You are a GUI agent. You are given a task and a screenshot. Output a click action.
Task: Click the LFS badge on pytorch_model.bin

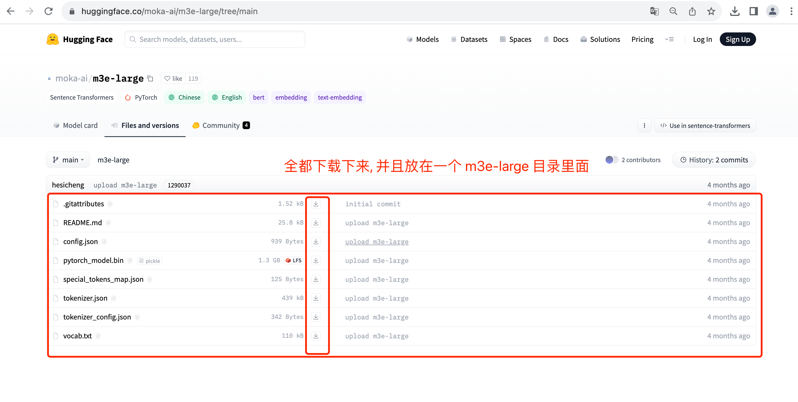[x=293, y=261]
